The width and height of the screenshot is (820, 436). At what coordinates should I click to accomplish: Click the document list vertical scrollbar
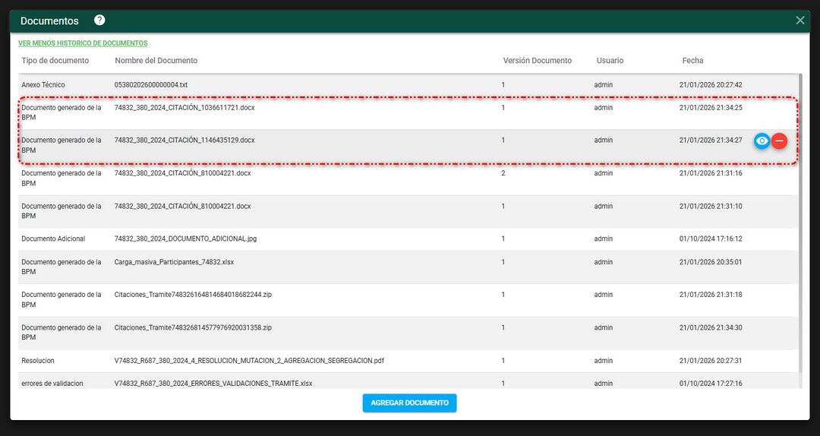(x=801, y=228)
